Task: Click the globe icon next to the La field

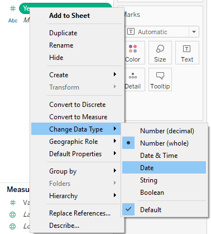Action: [12, 214]
